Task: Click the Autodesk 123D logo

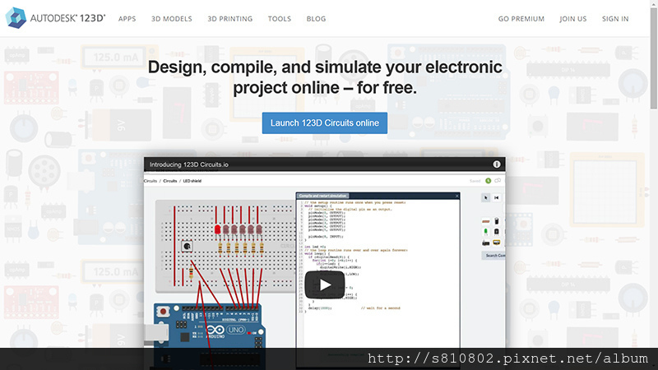Action: click(55, 18)
